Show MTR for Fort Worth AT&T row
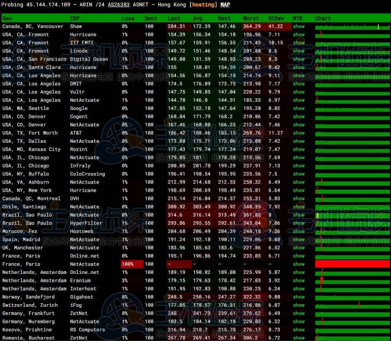Viewport: 391px width, 341px height. pyautogui.click(x=299, y=133)
